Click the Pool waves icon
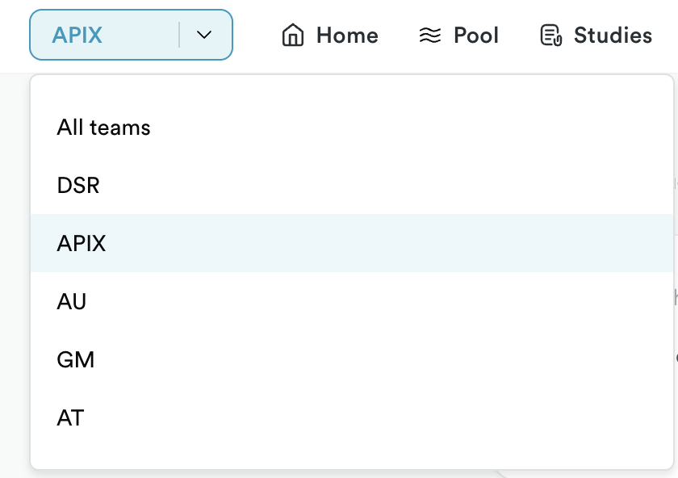Screen dimensions: 678x478 pos(429,35)
